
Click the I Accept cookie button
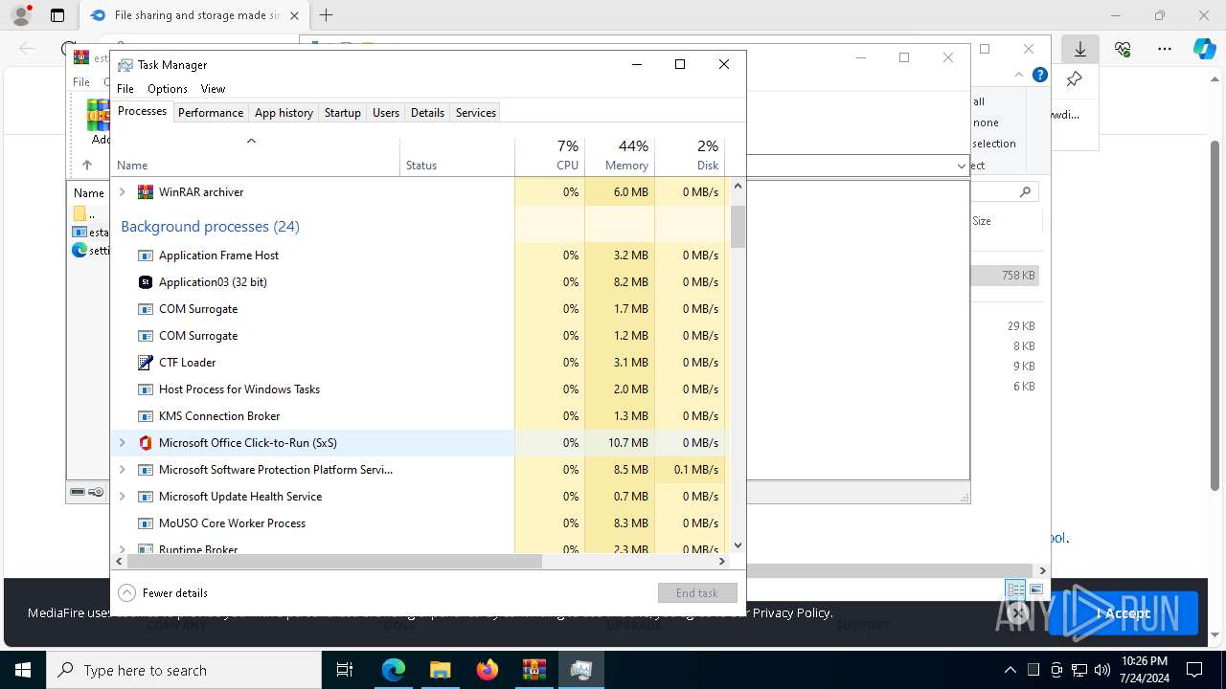click(1124, 613)
